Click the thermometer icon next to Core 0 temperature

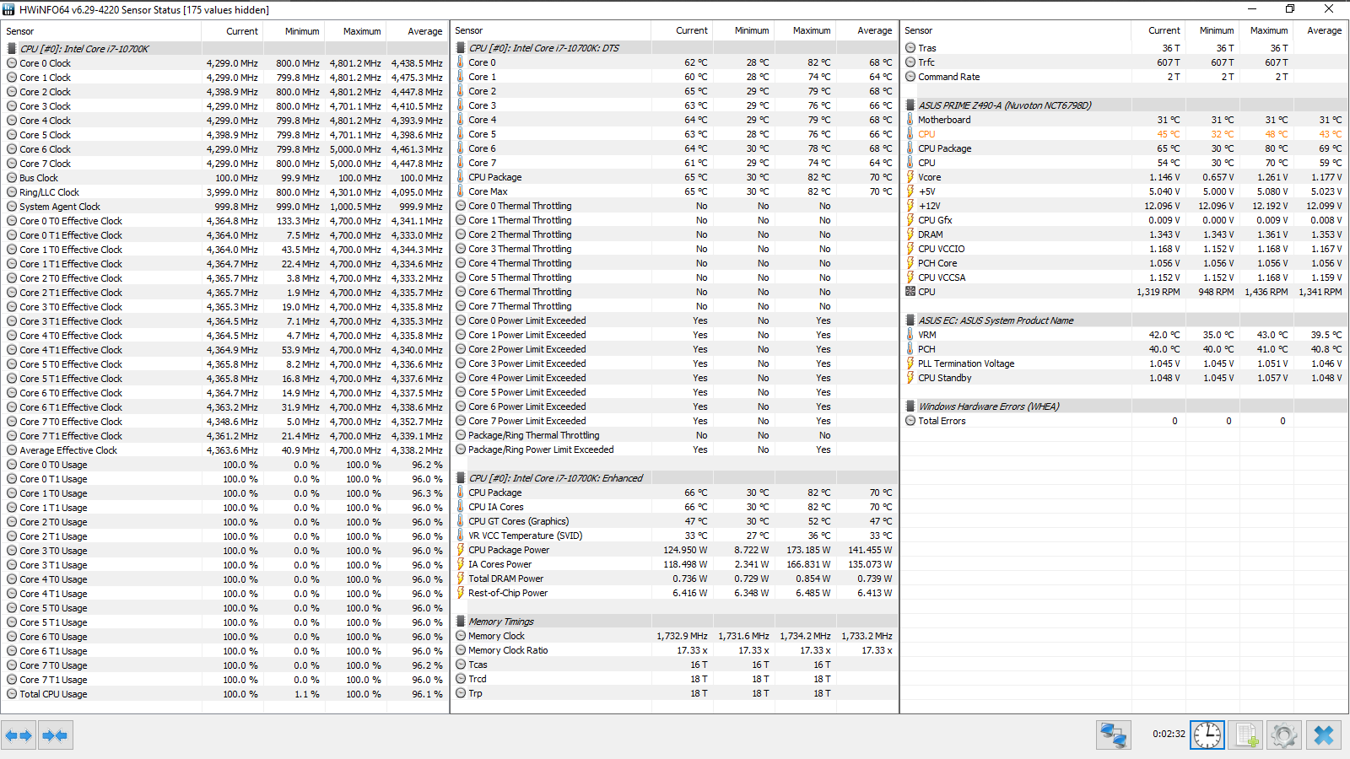[x=461, y=62]
